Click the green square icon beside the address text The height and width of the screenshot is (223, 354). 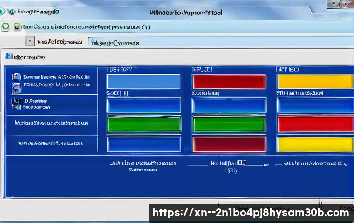click(x=17, y=26)
